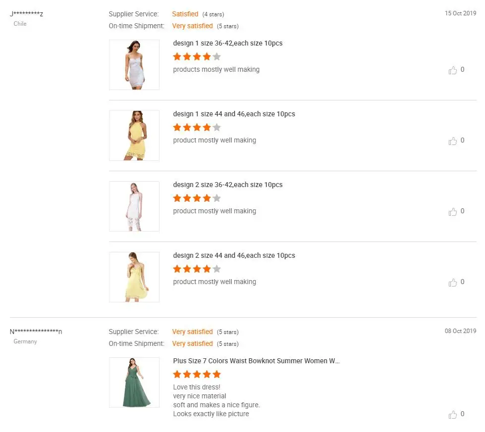Open product link design 1 size 44 and 46
Screen dimensions: 485x432
coord(234,114)
